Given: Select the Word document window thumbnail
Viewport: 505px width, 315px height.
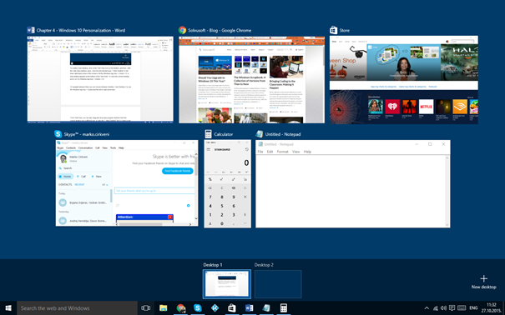Looking at the screenshot, I should pyautogui.click(x=100, y=79).
